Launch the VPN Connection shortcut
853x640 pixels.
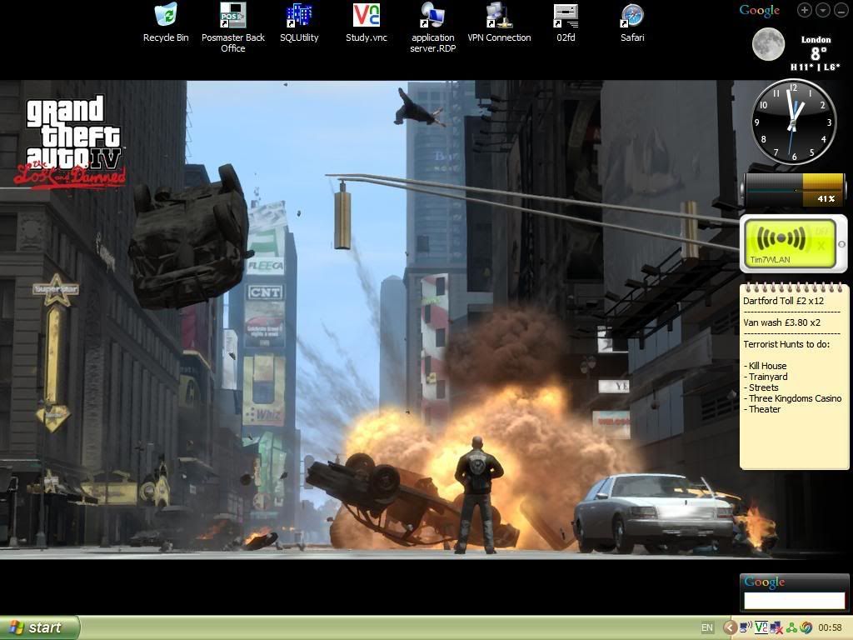pos(499,22)
